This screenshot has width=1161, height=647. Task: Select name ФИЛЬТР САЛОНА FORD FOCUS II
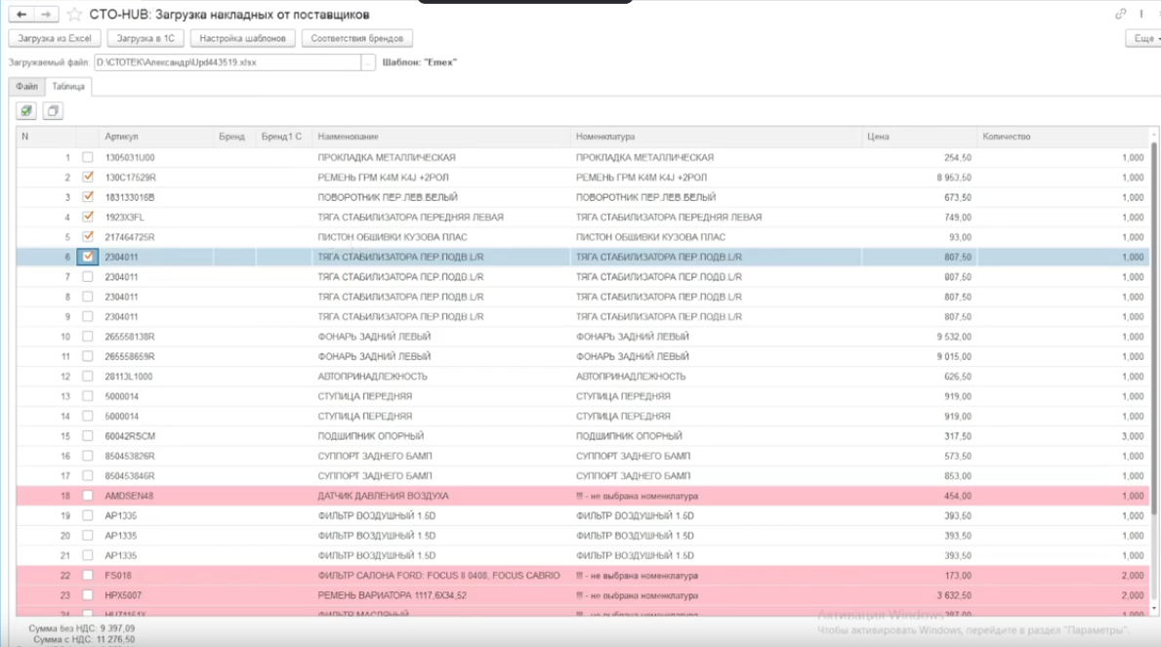(441, 575)
